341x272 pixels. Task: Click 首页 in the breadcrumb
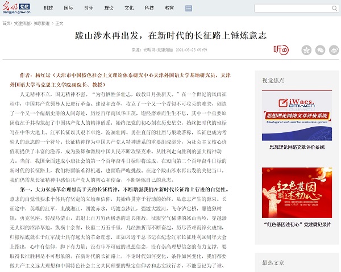6,23
